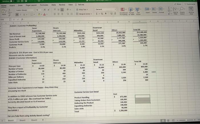This screenshot has width=200, height=124.
Task: Open the font name Calibri dropdown
Action: tap(34, 10)
